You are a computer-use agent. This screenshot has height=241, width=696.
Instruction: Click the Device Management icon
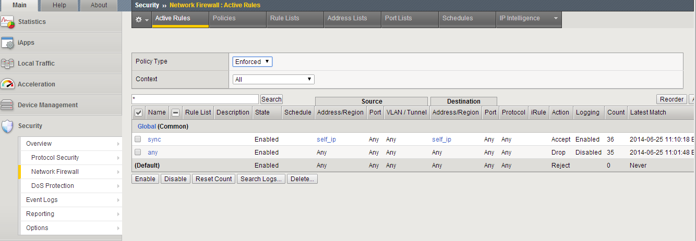coord(7,105)
